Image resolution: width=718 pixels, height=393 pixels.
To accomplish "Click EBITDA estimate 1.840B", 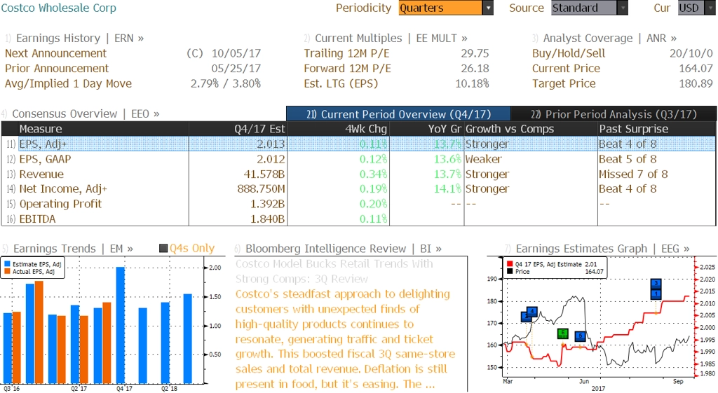I will click(x=267, y=219).
